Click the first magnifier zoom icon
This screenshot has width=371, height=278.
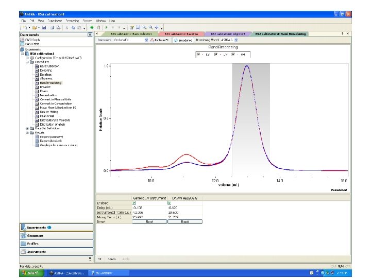[144, 27]
